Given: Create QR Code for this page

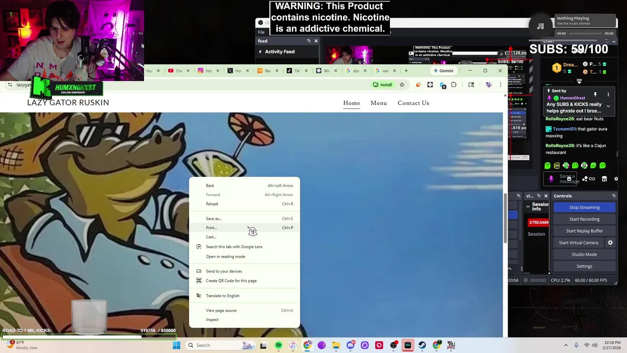Looking at the screenshot, I should (244, 281).
